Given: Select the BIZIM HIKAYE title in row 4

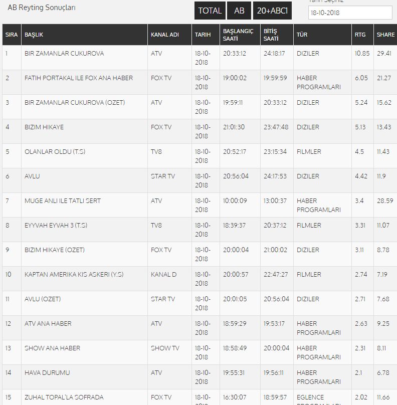Looking at the screenshot, I should pyautogui.click(x=44, y=127).
